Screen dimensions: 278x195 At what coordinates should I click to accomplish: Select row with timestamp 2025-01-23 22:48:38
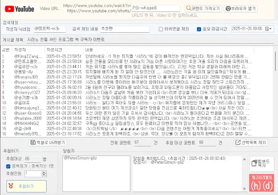pos(127,129)
